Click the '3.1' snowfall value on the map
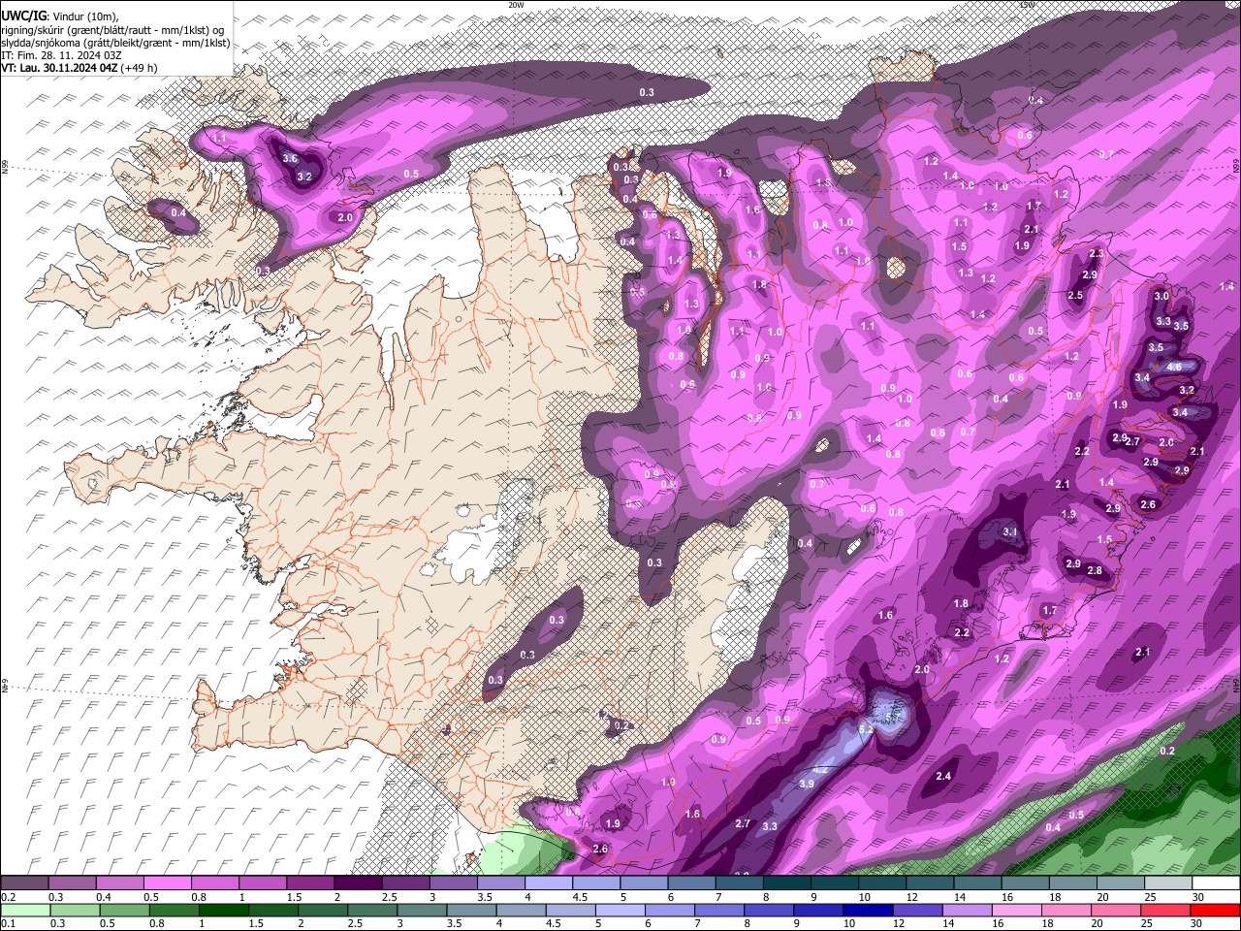The image size is (1241, 931). (x=1009, y=531)
